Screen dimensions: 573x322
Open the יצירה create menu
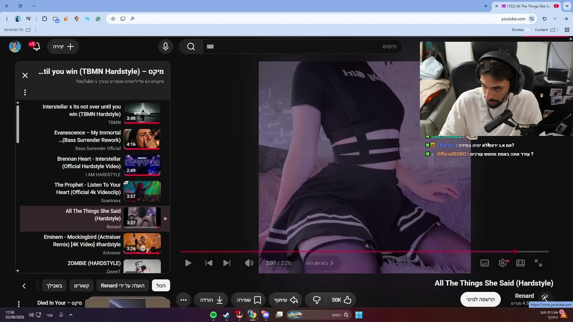click(63, 47)
